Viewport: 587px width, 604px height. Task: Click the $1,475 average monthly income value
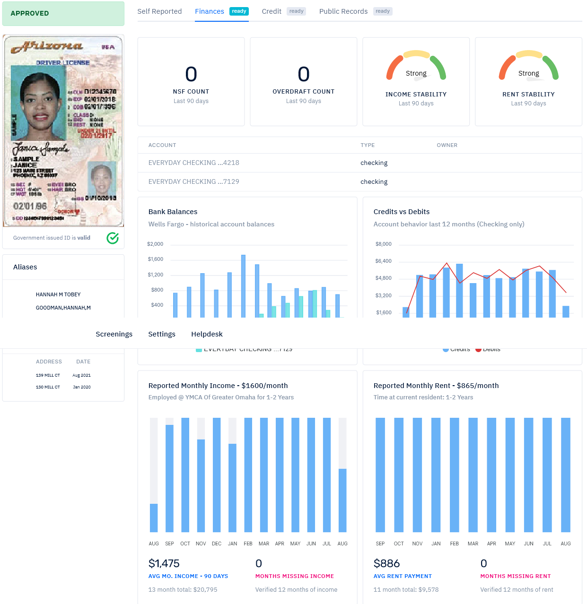(164, 563)
